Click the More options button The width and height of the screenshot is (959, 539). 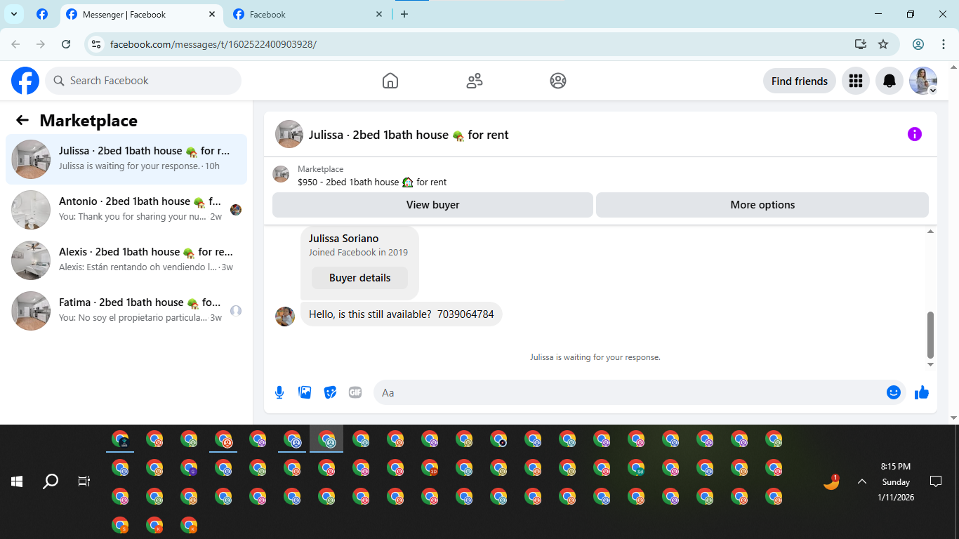click(762, 205)
